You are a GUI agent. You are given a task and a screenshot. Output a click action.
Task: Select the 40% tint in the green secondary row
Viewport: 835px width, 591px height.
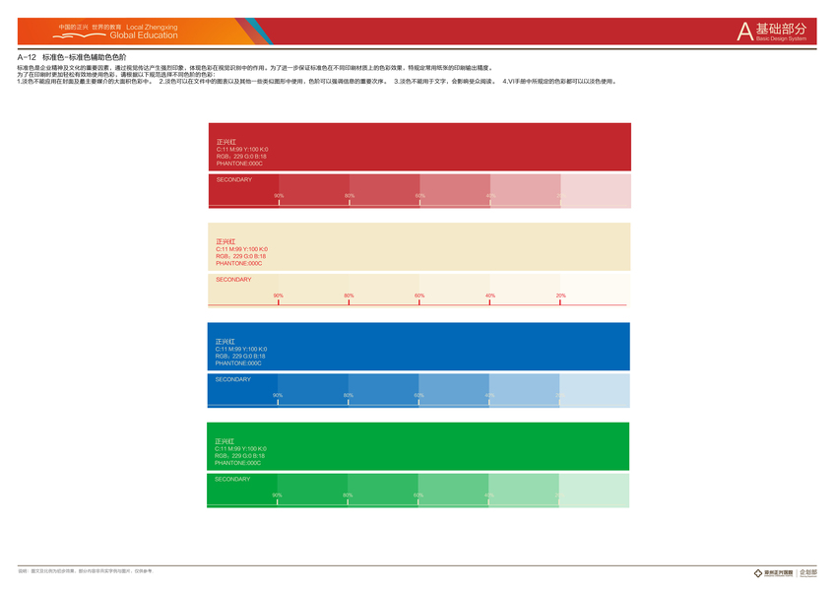pyautogui.click(x=524, y=491)
